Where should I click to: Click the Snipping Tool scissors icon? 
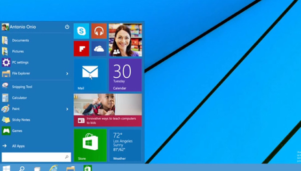5,86
